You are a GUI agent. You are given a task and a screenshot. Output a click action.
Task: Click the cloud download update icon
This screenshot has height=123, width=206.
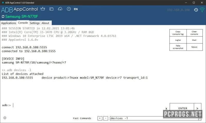pyautogui.click(x=60, y=9)
